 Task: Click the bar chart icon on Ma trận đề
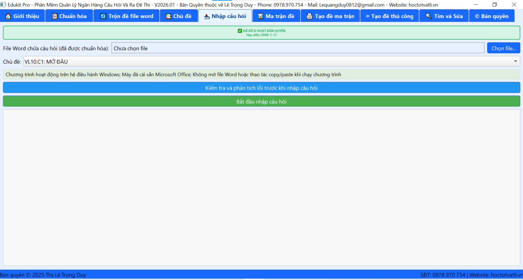pyautogui.click(x=260, y=16)
